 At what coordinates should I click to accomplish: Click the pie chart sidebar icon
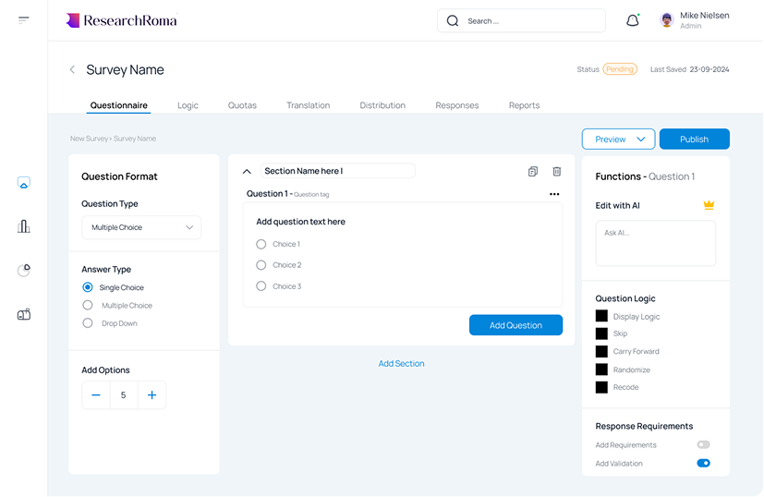click(24, 270)
